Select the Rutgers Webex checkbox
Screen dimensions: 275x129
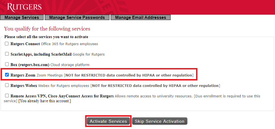pos(7,85)
